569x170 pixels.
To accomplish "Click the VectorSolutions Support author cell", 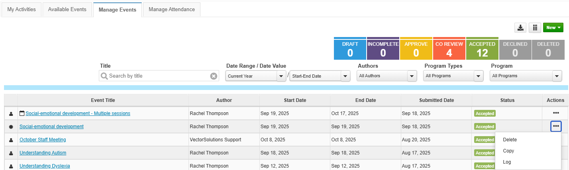I will click(x=224, y=140).
